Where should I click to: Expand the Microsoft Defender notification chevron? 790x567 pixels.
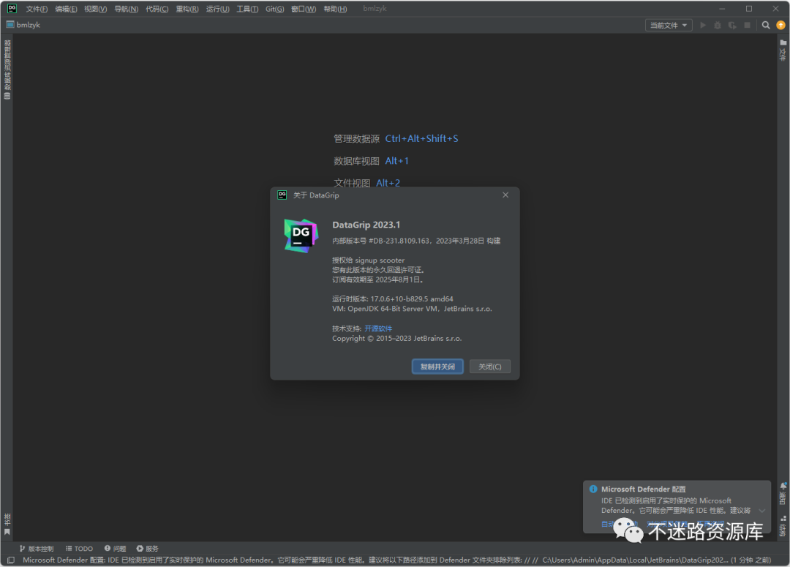coord(761,511)
